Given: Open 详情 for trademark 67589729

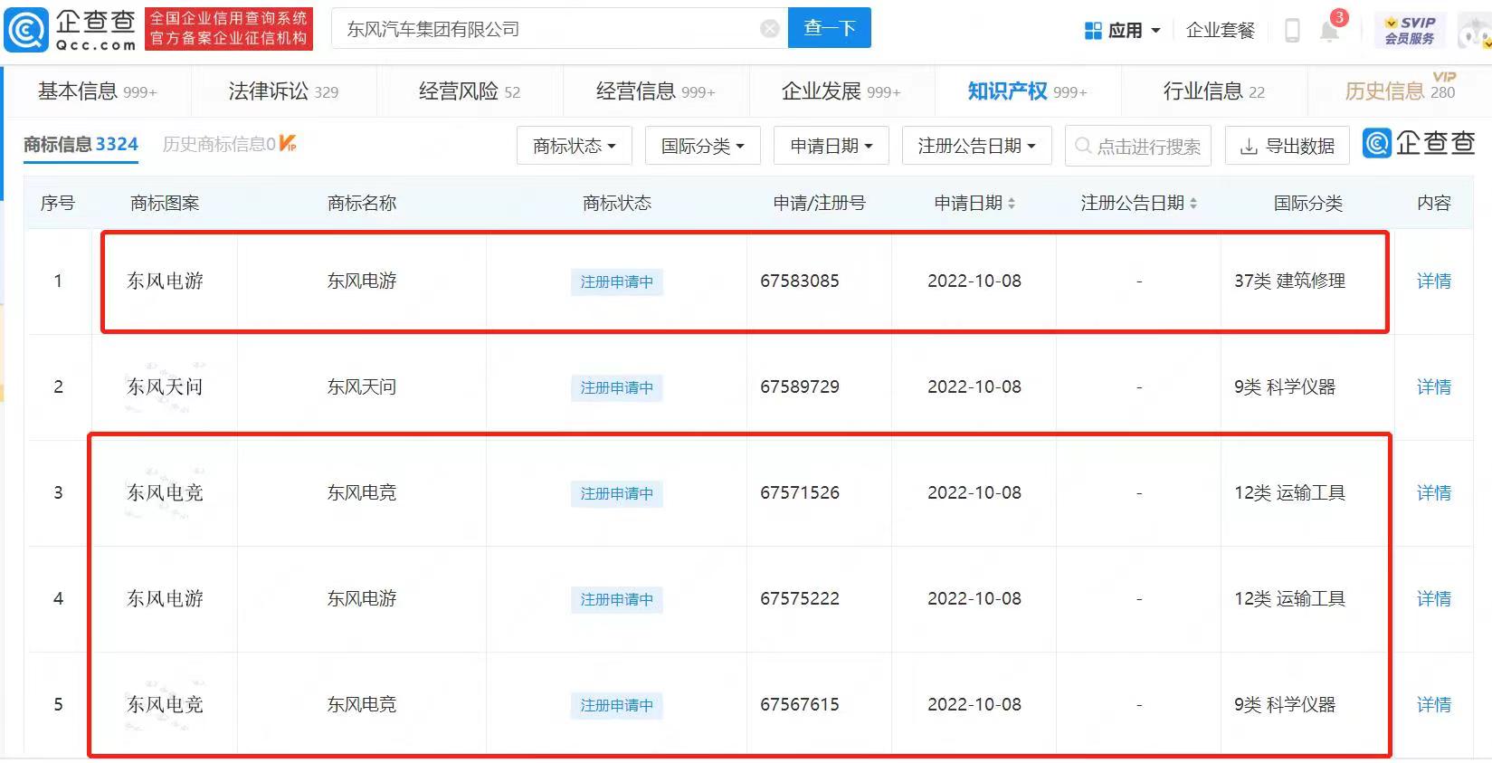Looking at the screenshot, I should 1434,387.
